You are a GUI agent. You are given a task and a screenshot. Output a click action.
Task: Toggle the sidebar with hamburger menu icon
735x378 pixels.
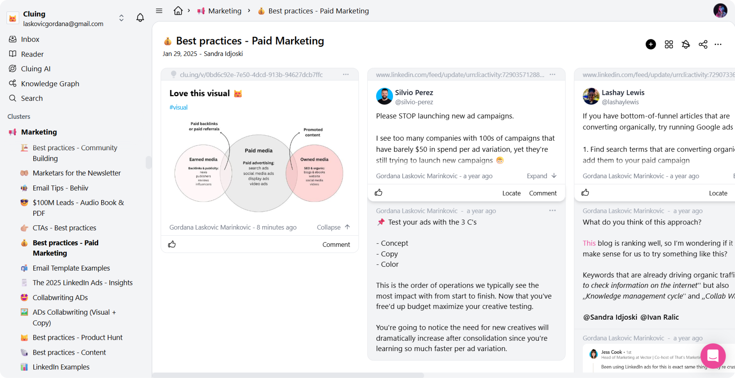[x=159, y=11]
